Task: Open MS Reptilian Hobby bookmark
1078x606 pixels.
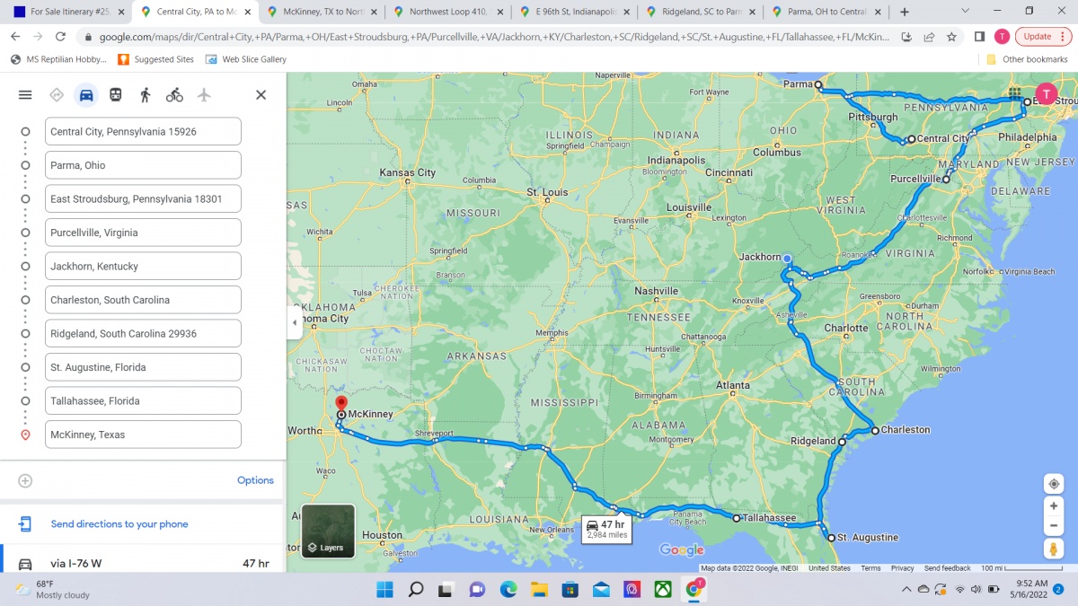Action: pos(58,59)
